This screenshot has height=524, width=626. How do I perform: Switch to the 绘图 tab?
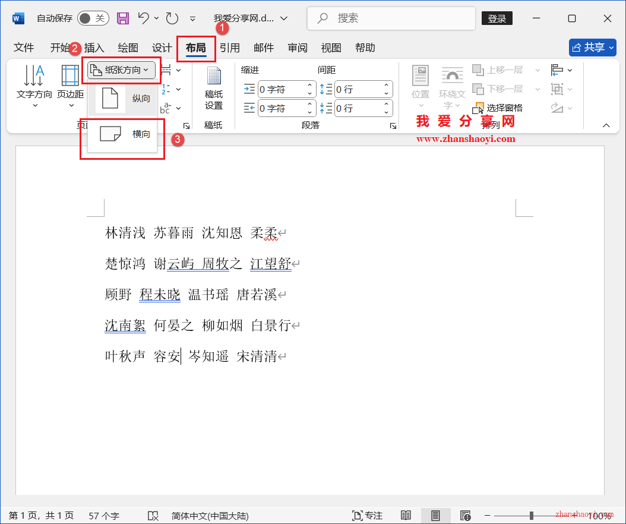128,48
